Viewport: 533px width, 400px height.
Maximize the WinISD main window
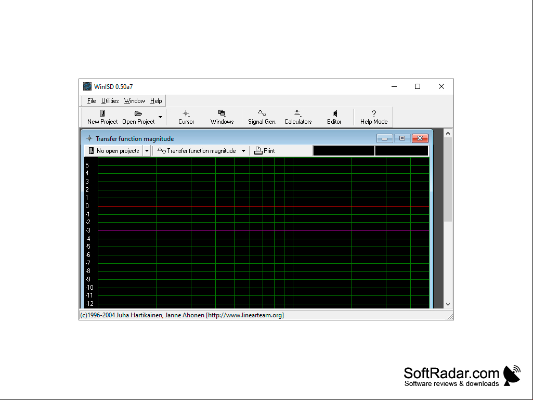coord(418,86)
